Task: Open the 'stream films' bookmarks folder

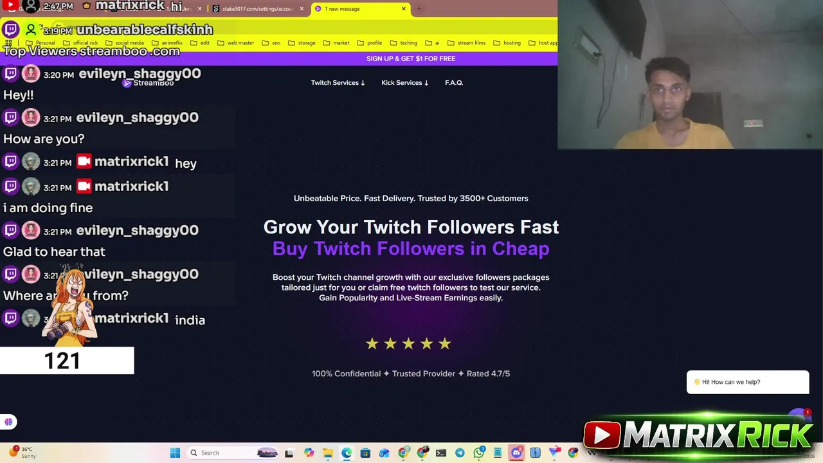Action: point(466,43)
